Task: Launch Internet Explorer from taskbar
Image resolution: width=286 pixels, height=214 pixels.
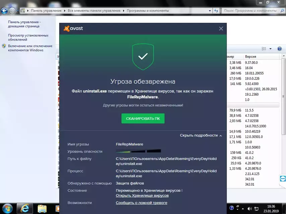Action: 25,208
